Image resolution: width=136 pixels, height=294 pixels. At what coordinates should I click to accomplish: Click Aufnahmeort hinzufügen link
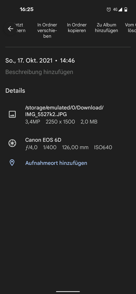pos(56,163)
